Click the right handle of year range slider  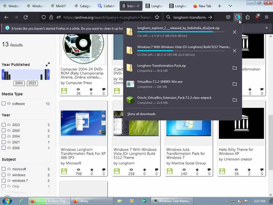48,74
